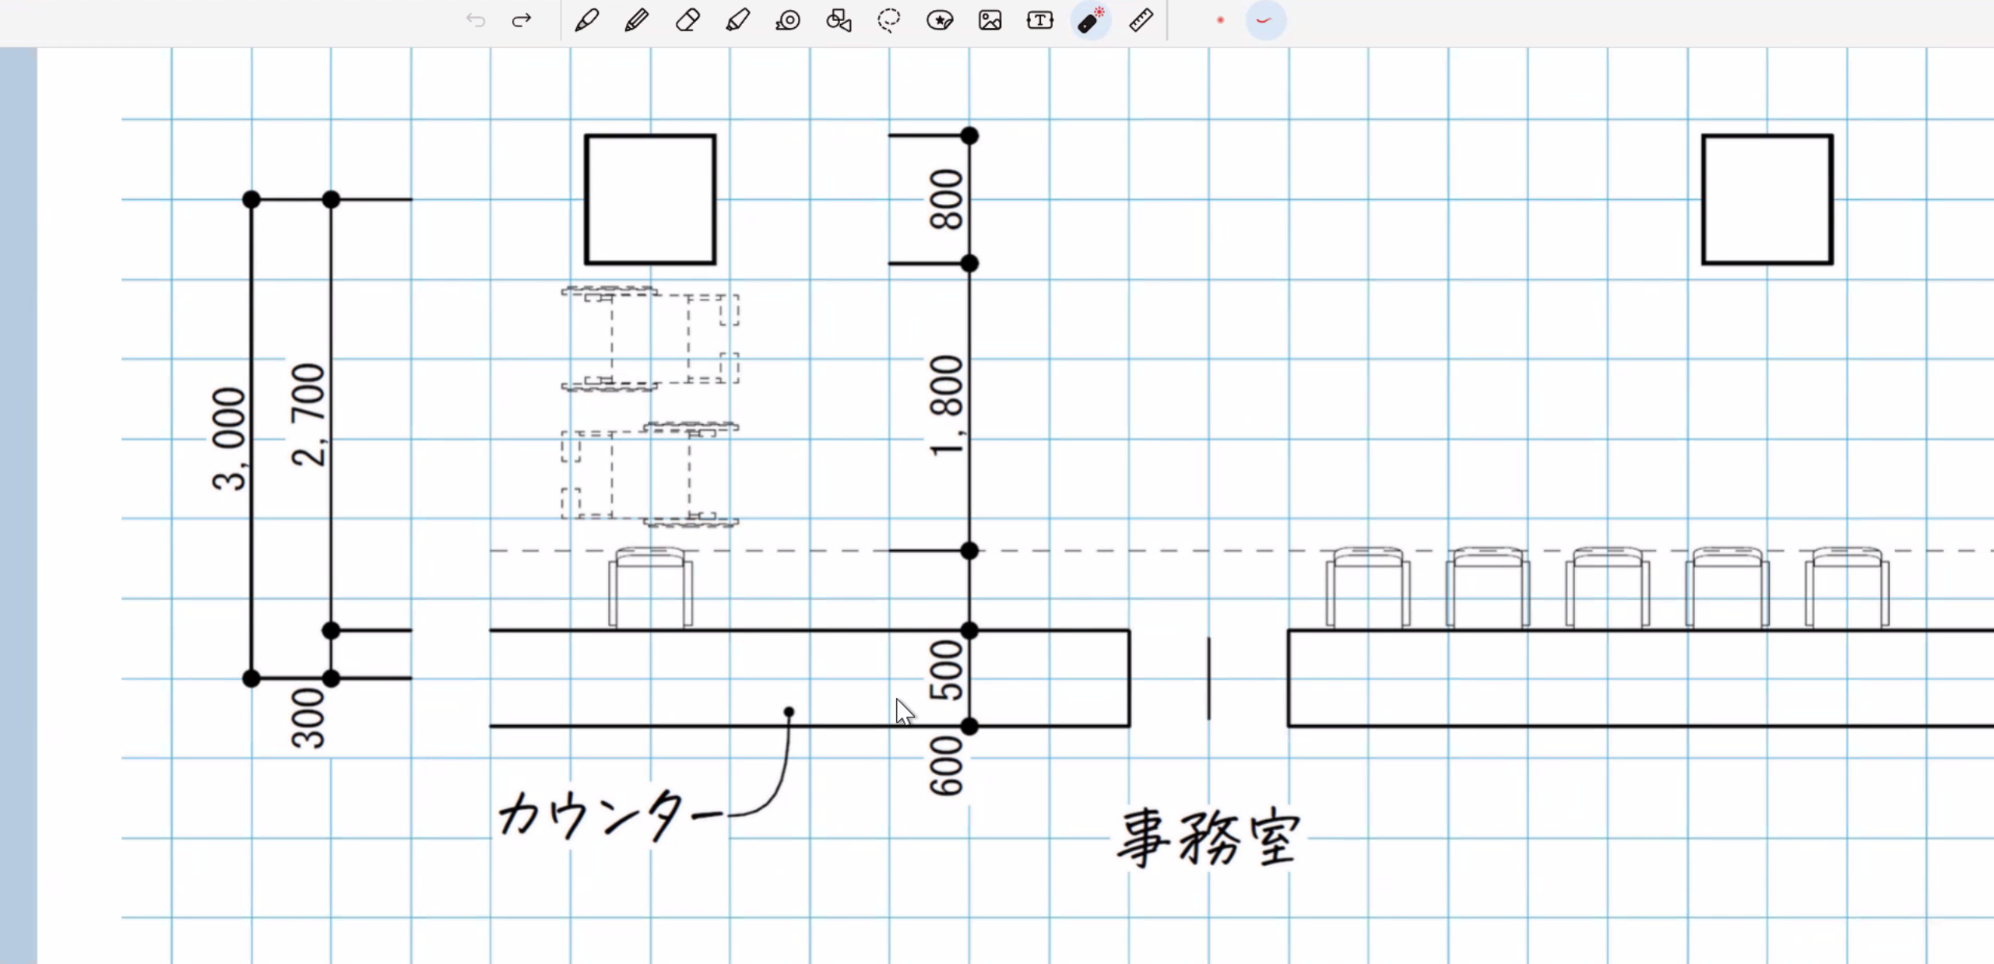Select the Lasso selection tool
Image resolution: width=1994 pixels, height=964 pixels.
tap(889, 20)
